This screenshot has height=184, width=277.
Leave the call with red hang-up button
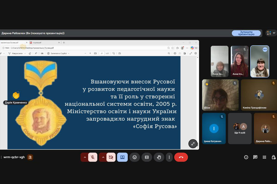[x=181, y=157]
